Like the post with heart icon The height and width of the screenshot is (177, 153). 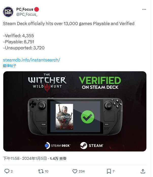click(x=75, y=171)
